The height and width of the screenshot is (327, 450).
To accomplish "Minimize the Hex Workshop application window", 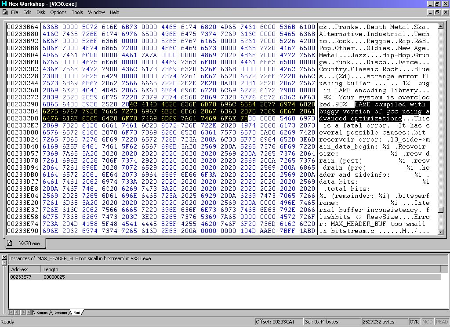I will [x=430, y=4].
